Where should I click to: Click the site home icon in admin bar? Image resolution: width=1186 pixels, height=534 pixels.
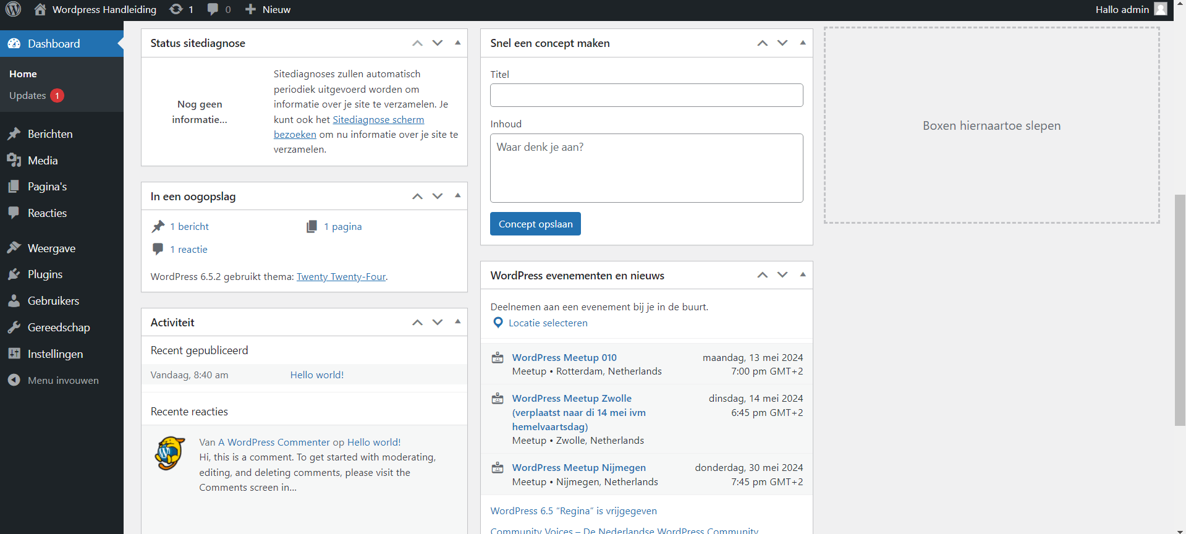click(x=40, y=9)
